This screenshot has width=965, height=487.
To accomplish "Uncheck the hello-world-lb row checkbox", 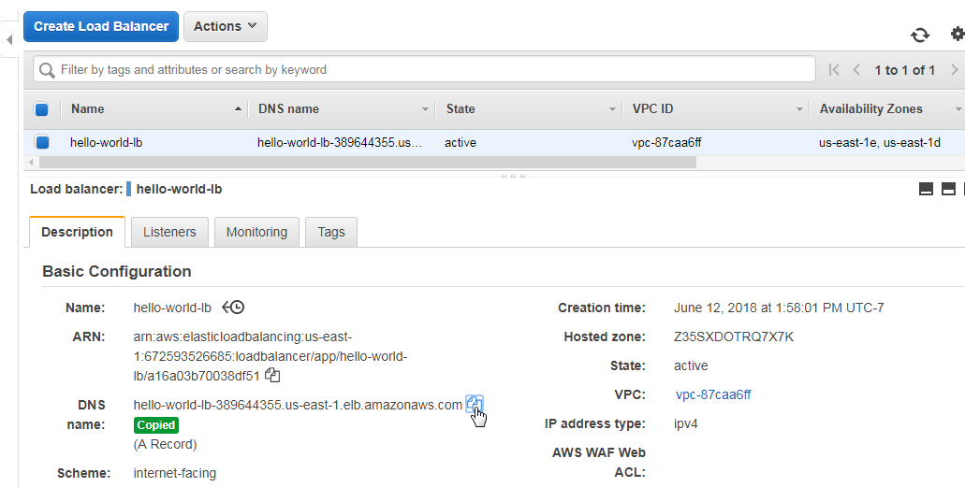I will pyautogui.click(x=42, y=143).
